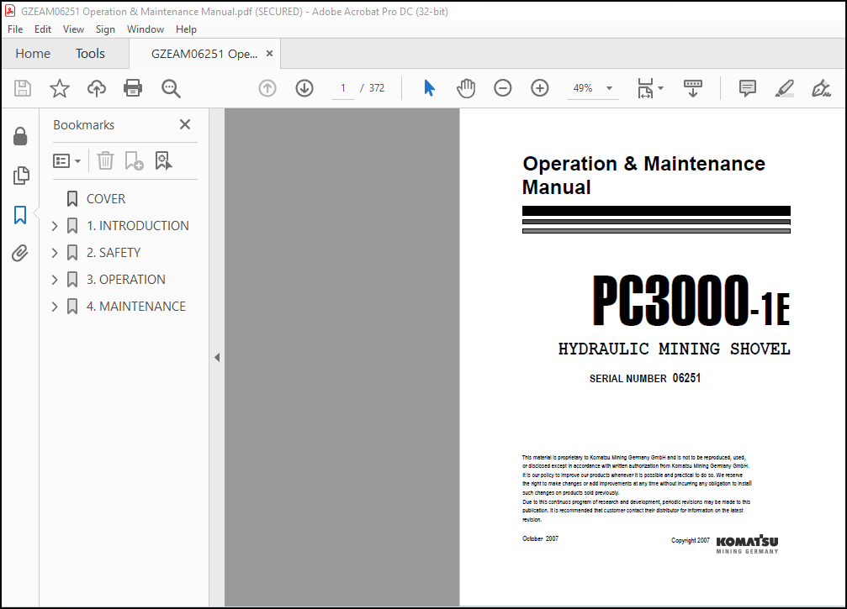
Task: Choose the selection arrow tool
Action: click(x=430, y=88)
